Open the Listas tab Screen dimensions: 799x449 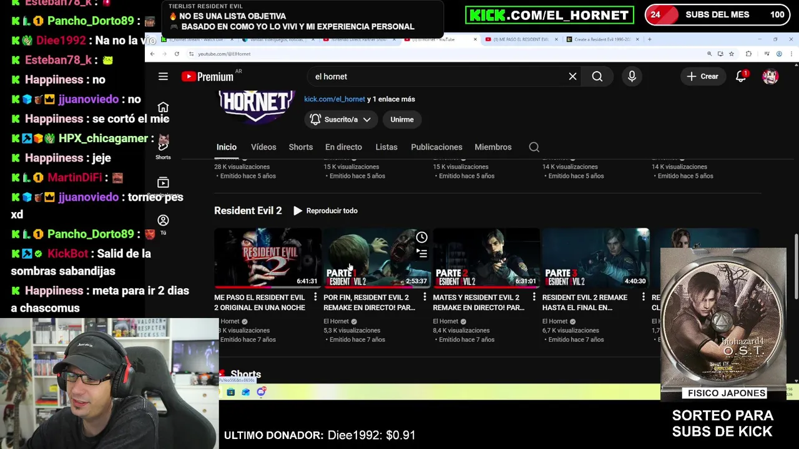coord(386,147)
